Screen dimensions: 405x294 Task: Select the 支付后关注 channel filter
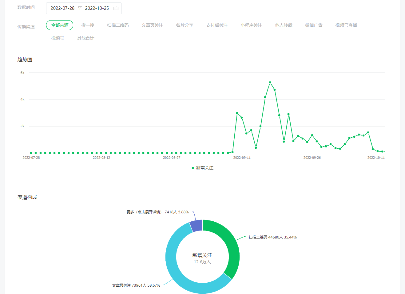coord(217,25)
